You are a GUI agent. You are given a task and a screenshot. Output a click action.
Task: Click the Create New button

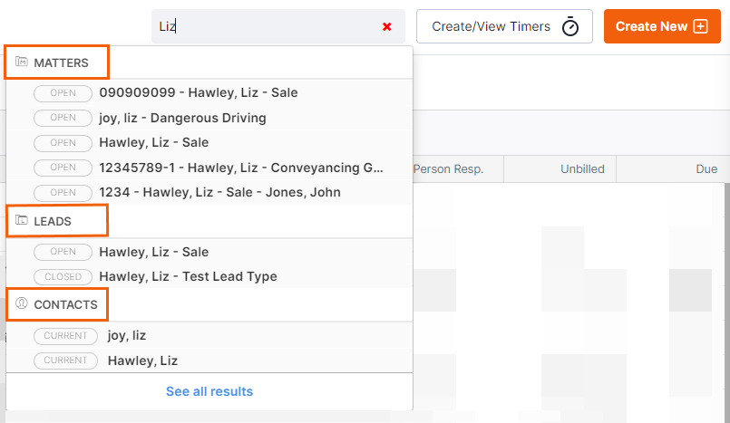click(662, 26)
